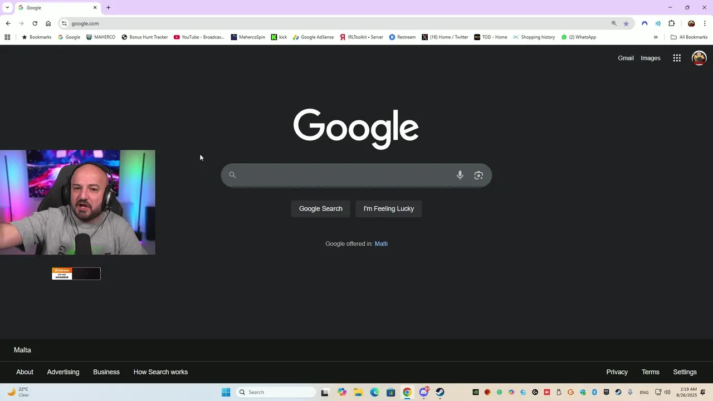Screen dimensions: 713x401
Task: Open the Bonus Hunt Tracker bookmark
Action: (x=145, y=37)
